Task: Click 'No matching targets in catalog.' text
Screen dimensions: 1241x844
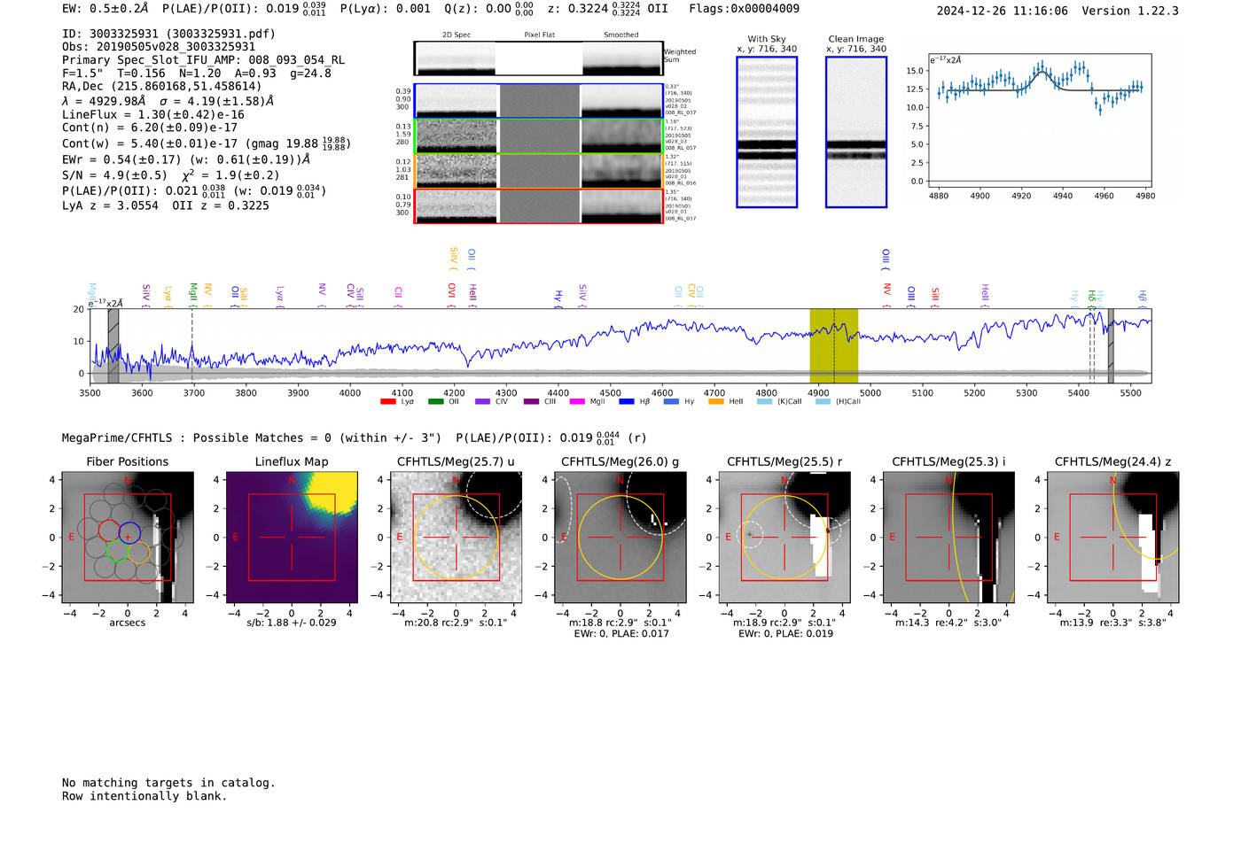Action: coord(168,783)
